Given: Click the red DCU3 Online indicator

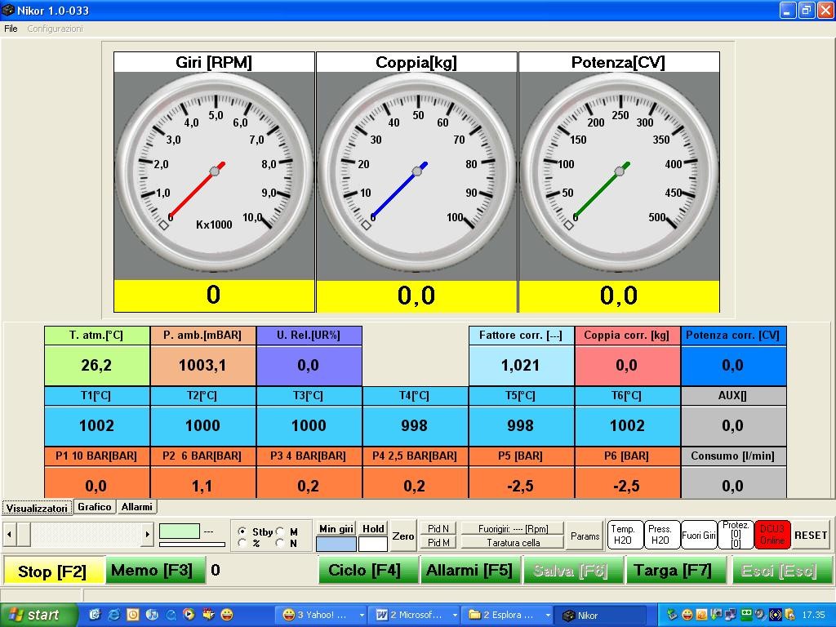Looking at the screenshot, I should coord(771,535).
